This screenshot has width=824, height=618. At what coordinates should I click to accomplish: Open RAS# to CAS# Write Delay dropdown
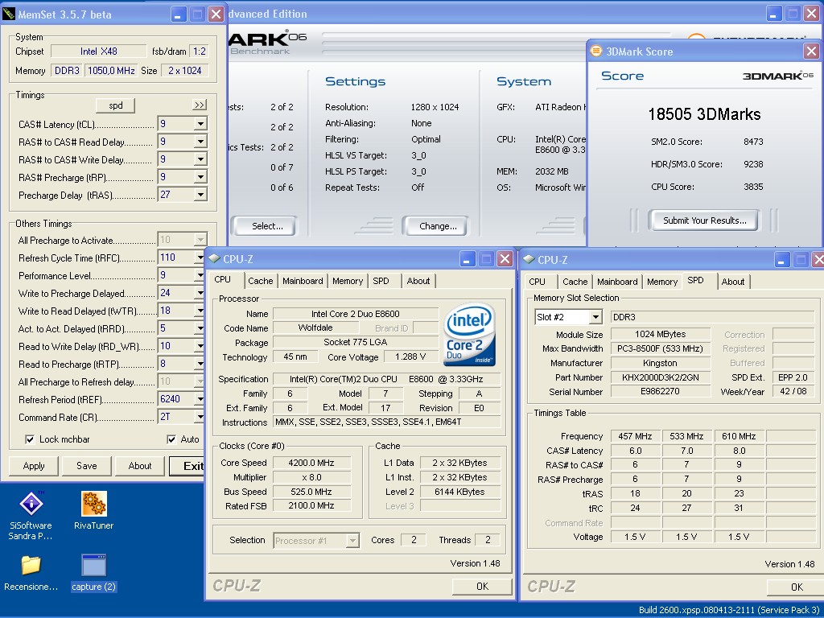click(200, 160)
